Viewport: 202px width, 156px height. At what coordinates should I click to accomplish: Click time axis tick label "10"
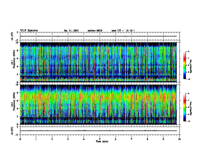(179, 139)
